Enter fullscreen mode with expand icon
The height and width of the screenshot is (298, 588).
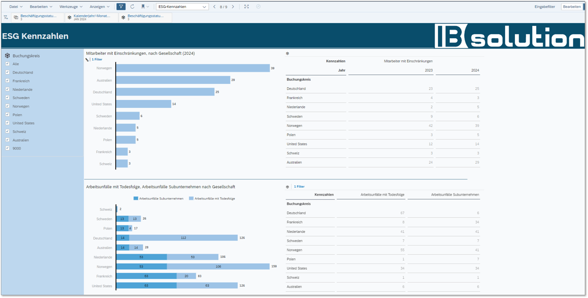(x=246, y=7)
